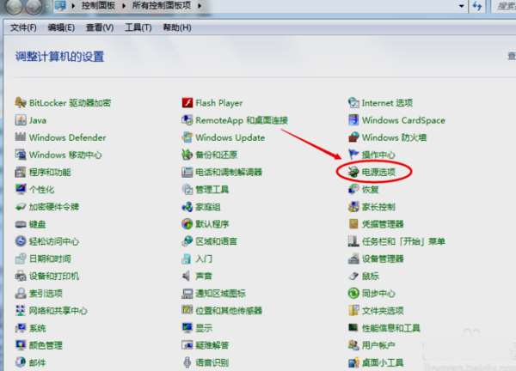
Task: Expand the address bar history dropdown
Action: pos(461,6)
